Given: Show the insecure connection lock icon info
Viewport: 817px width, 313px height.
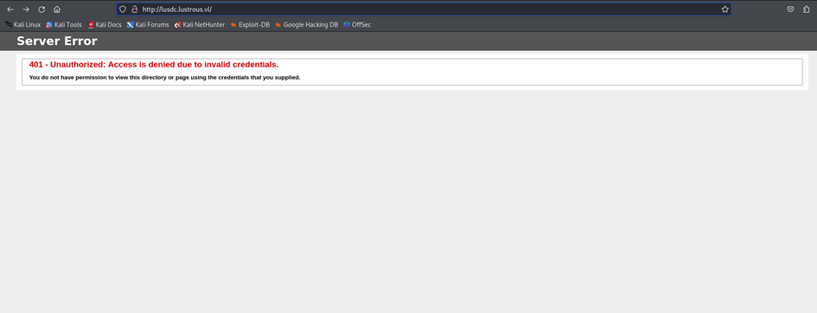Looking at the screenshot, I should [x=134, y=10].
